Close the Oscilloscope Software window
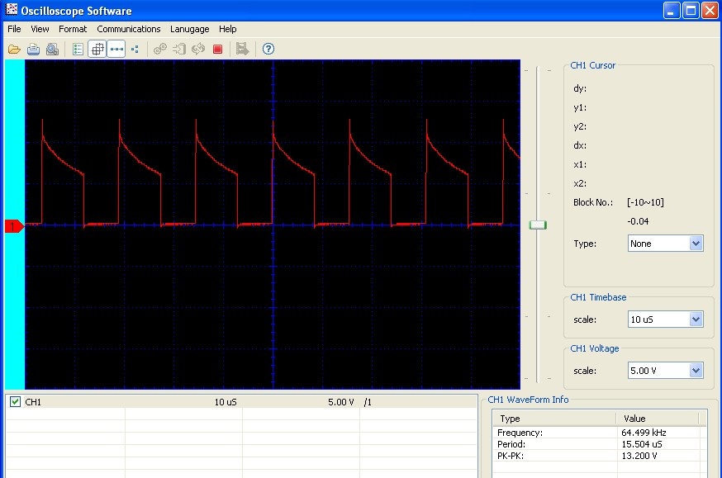 pyautogui.click(x=710, y=10)
